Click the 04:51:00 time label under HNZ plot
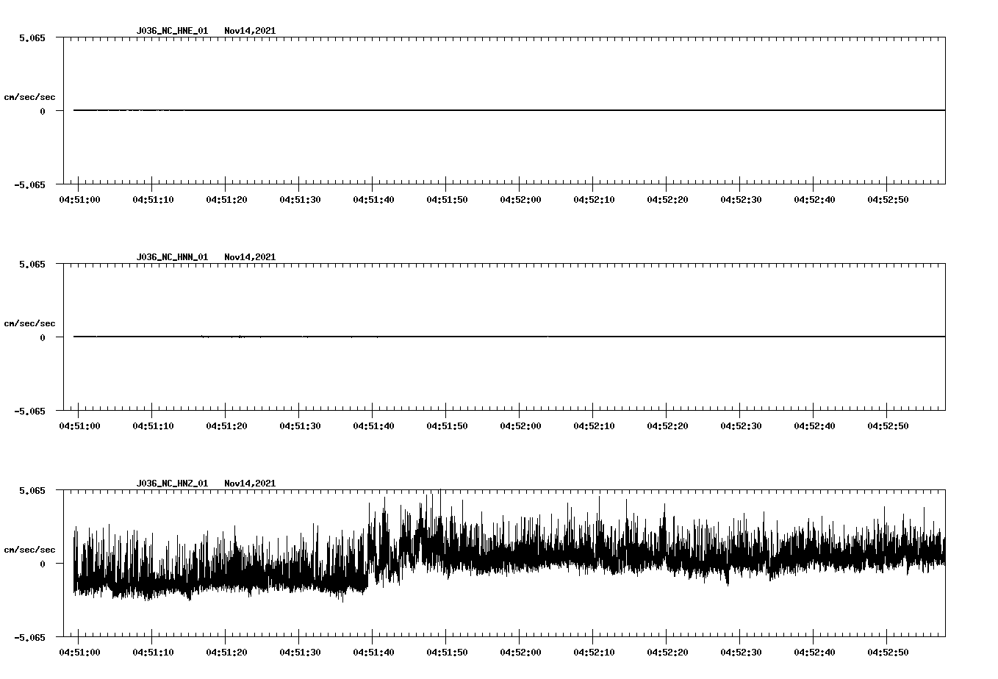Screen dimensions: 998x679 tap(79, 653)
